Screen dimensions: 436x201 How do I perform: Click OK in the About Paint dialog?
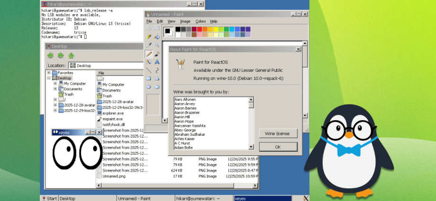coord(278,147)
